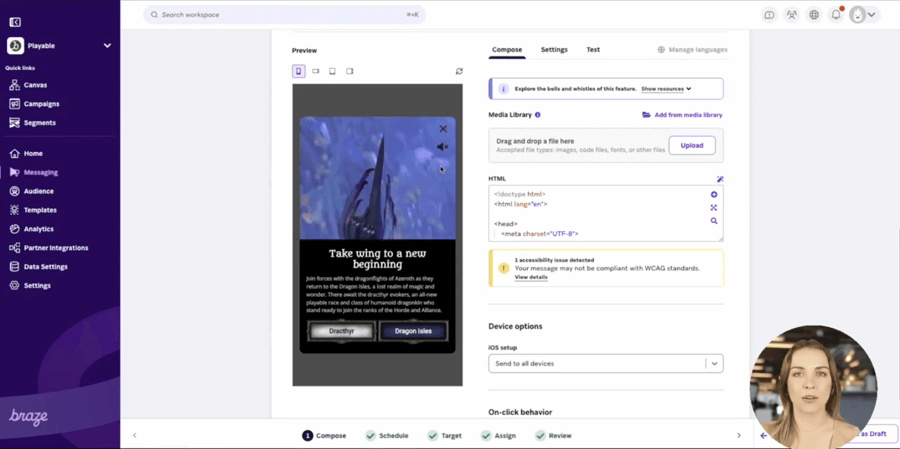Open Campaigns from quick links
This screenshot has height=449, width=900.
pos(42,104)
